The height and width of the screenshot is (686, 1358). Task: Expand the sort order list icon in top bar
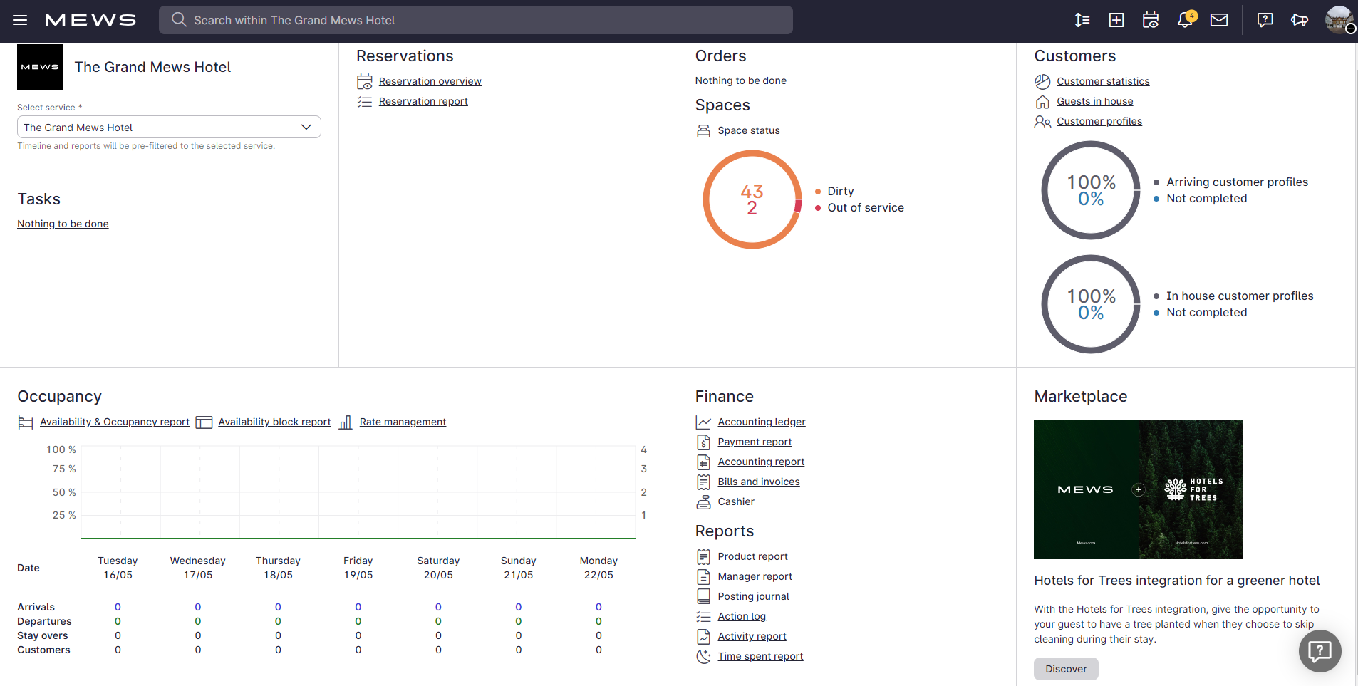pos(1082,20)
